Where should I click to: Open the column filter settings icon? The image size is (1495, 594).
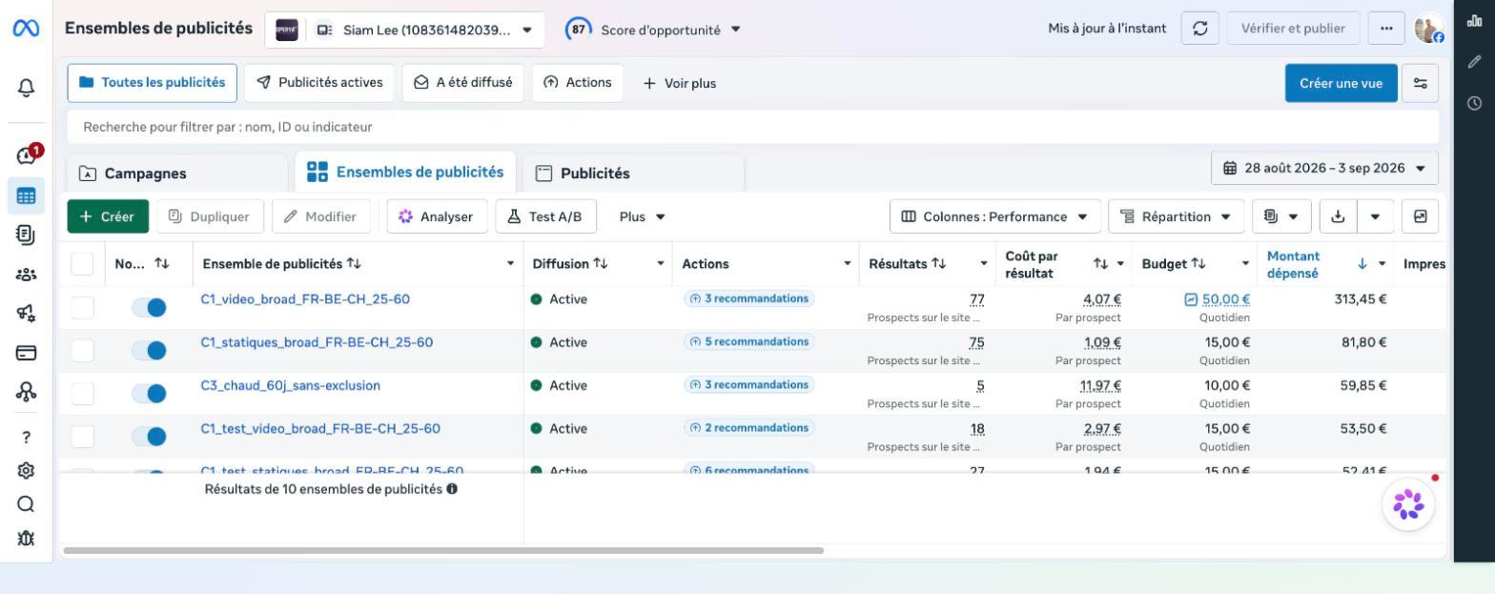point(1421,83)
